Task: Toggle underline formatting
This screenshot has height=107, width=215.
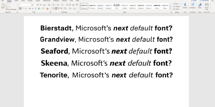Action: pos(25,8)
